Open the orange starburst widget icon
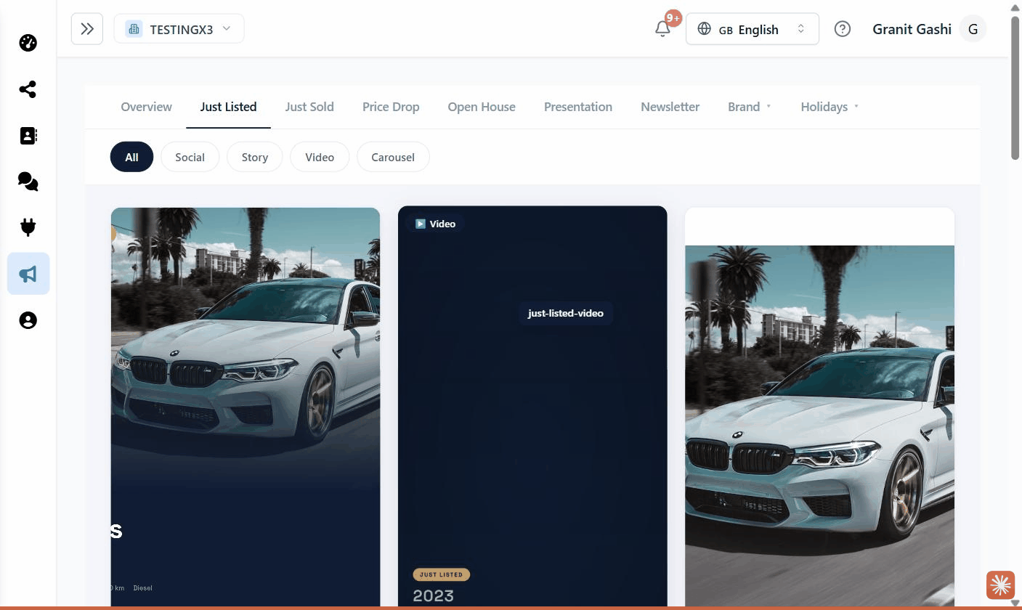The width and height of the screenshot is (1022, 610). [x=1000, y=585]
